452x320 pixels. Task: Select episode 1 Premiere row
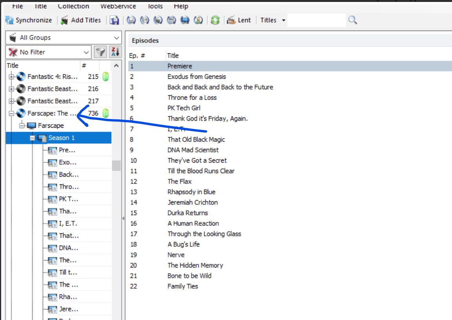[x=290, y=66]
